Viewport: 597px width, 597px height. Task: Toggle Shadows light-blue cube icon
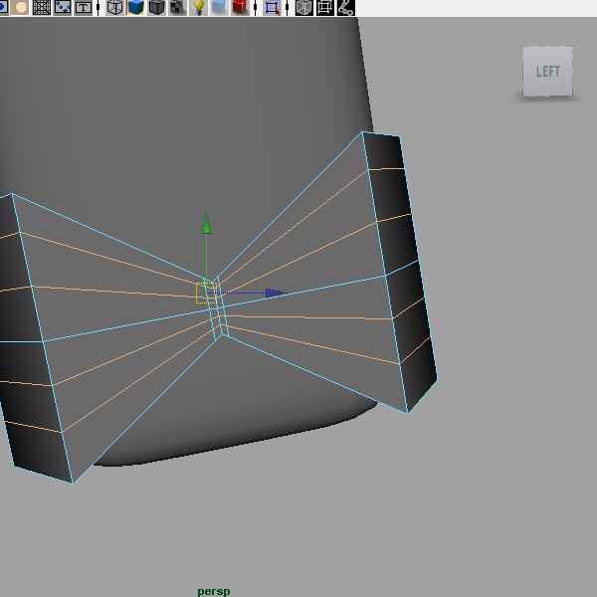coord(219,7)
